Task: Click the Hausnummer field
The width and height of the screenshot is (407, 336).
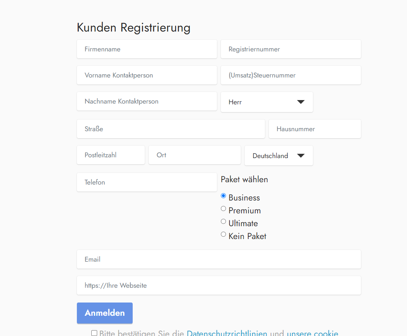Action: 315,129
